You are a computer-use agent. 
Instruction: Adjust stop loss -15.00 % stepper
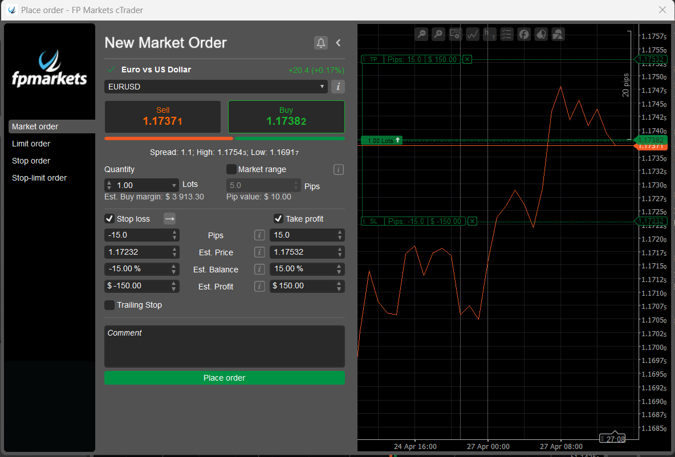pos(173,269)
